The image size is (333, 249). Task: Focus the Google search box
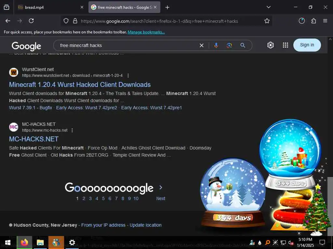click(127, 45)
